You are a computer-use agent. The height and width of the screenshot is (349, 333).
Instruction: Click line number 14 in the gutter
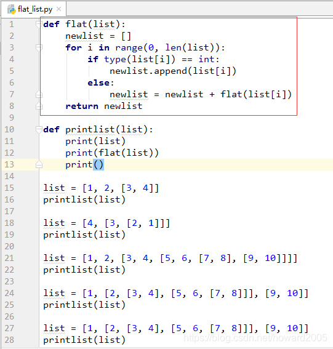[x=9, y=176]
